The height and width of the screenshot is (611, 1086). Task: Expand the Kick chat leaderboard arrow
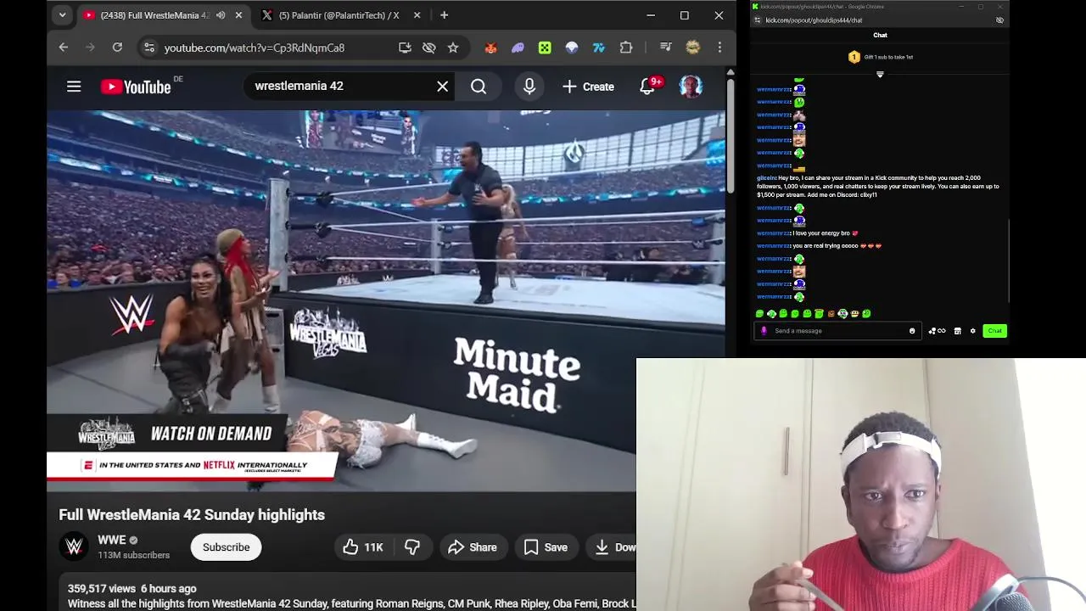click(x=880, y=75)
